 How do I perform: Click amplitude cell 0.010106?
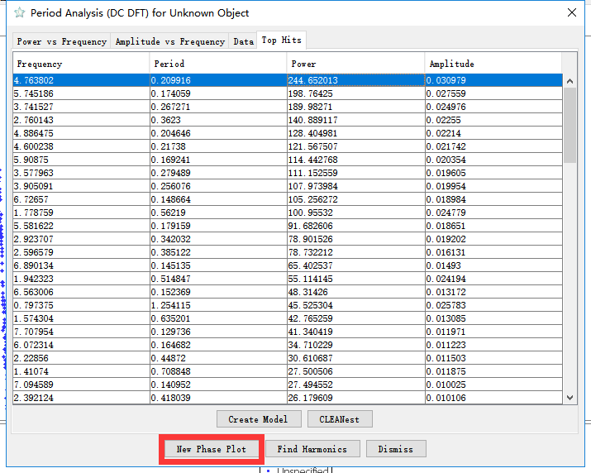point(493,398)
